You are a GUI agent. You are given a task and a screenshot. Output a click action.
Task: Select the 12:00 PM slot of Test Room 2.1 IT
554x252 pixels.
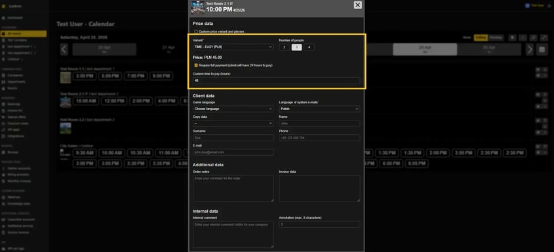coord(113,101)
